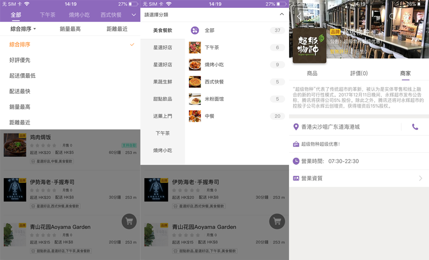
Task: Tap the count badge 20 beside 中餐
Action: (x=277, y=116)
